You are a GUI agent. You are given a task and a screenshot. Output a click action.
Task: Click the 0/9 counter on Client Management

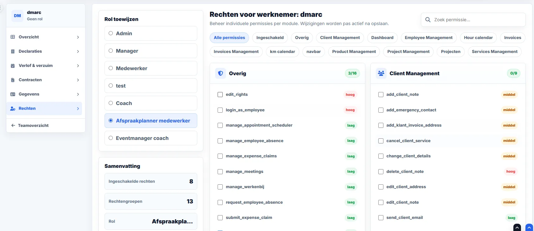click(514, 73)
